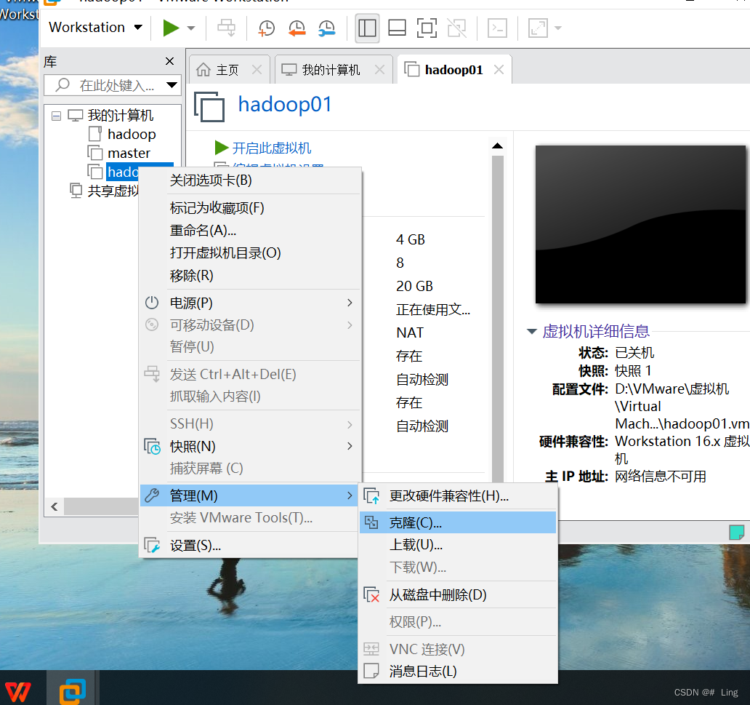Click the delete-from-disk icon
Image resolution: width=750 pixels, height=705 pixels.
pos(371,595)
